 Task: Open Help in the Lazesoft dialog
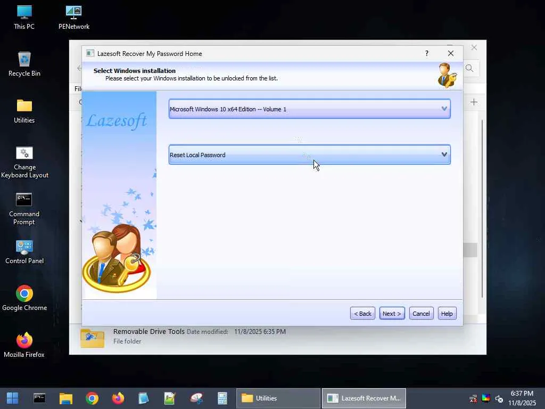point(447,313)
